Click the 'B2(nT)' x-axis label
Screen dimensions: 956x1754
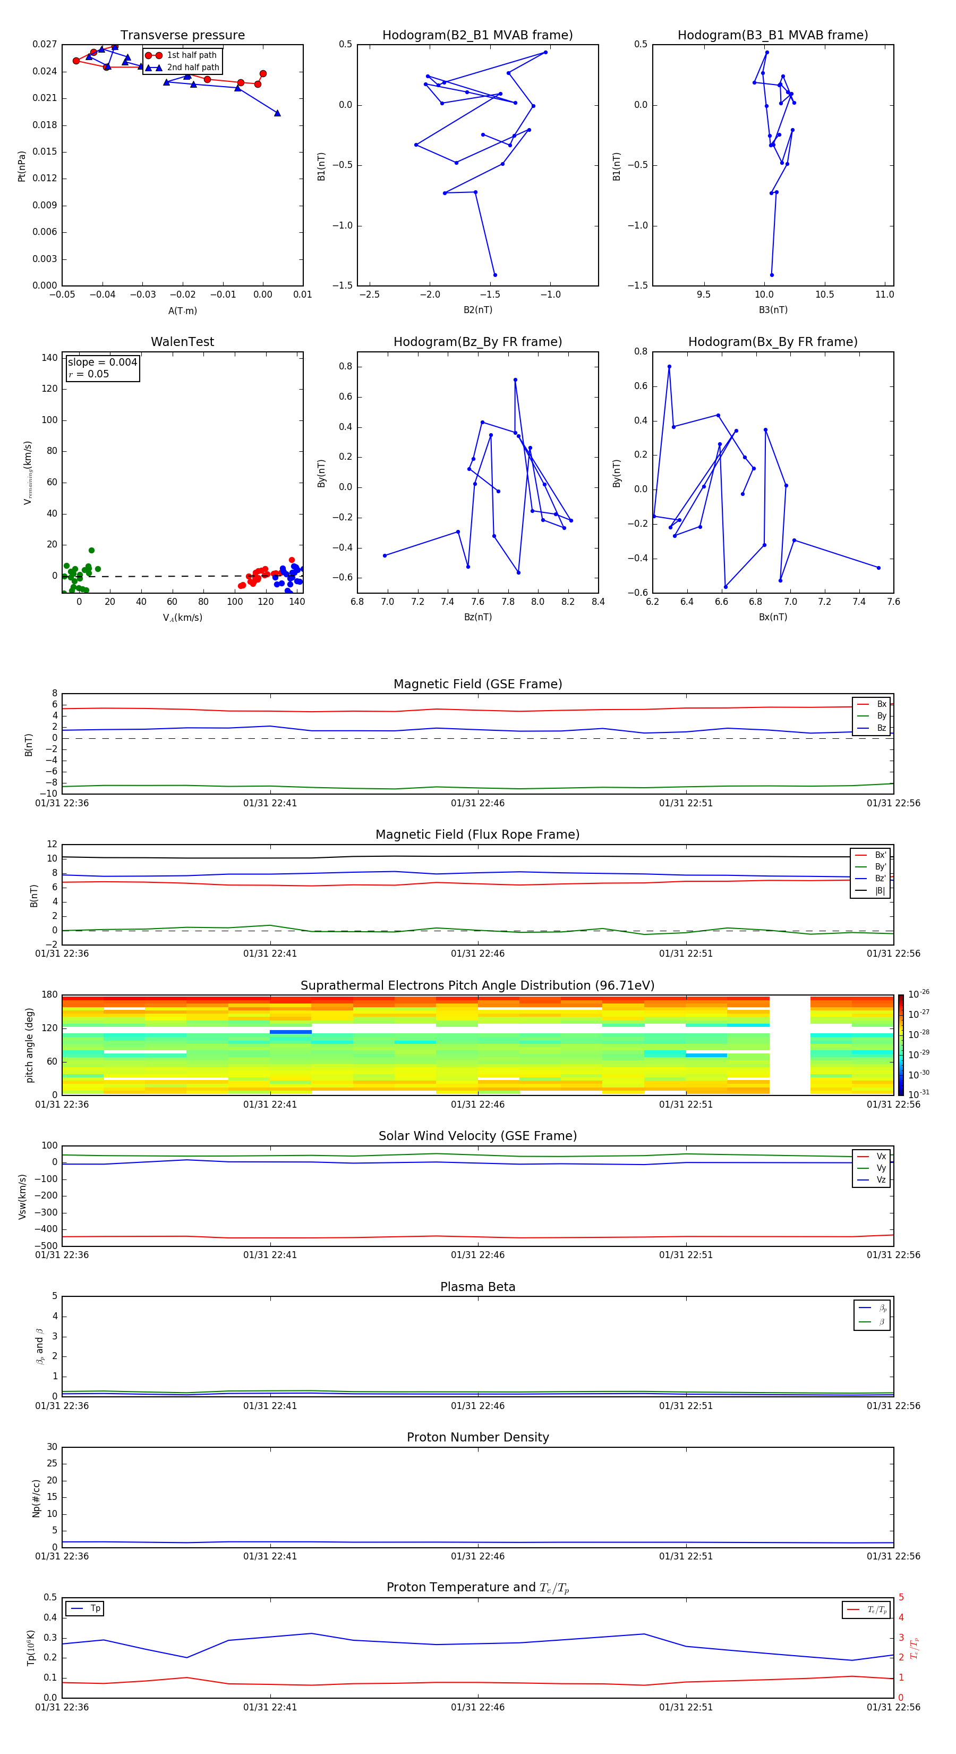point(477,310)
